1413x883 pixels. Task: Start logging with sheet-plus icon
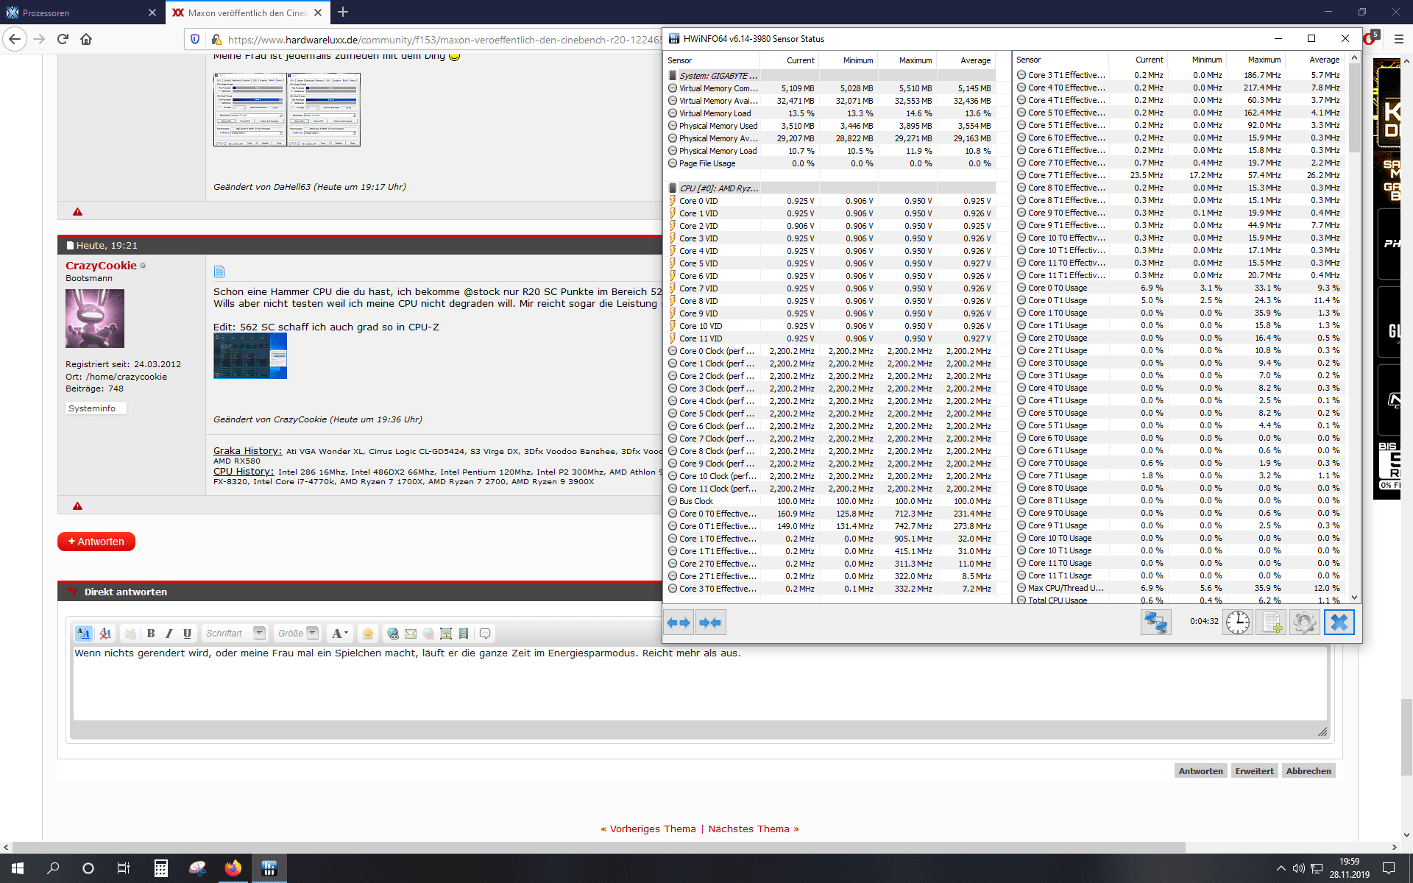pyautogui.click(x=1271, y=623)
